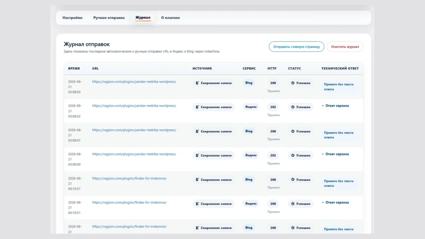
Task: Click HTTP 202 code in 03:08:00 row
Action: [x=273, y=155]
